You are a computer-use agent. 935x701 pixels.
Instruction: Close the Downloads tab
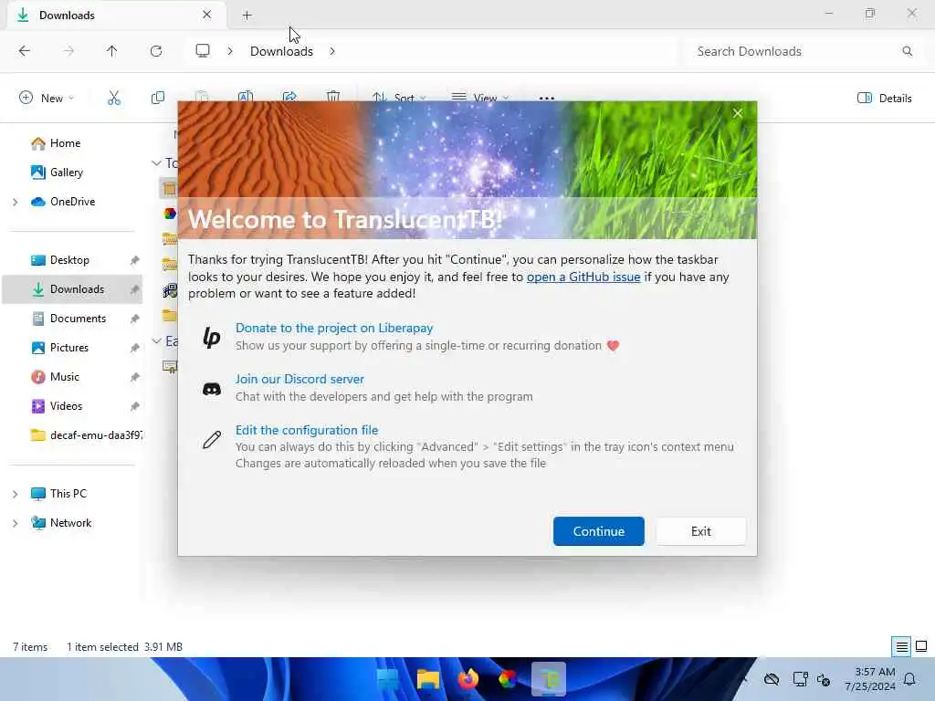click(206, 15)
